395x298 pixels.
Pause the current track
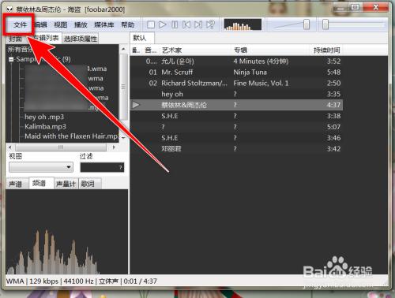[x=175, y=24]
